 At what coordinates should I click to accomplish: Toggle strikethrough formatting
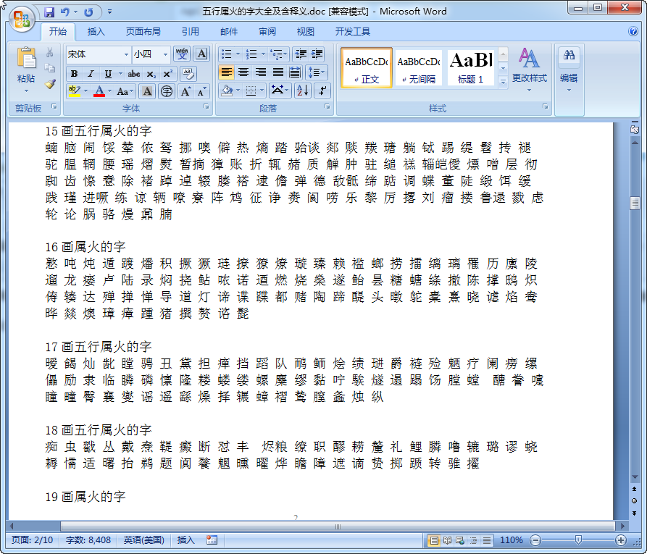tap(134, 74)
